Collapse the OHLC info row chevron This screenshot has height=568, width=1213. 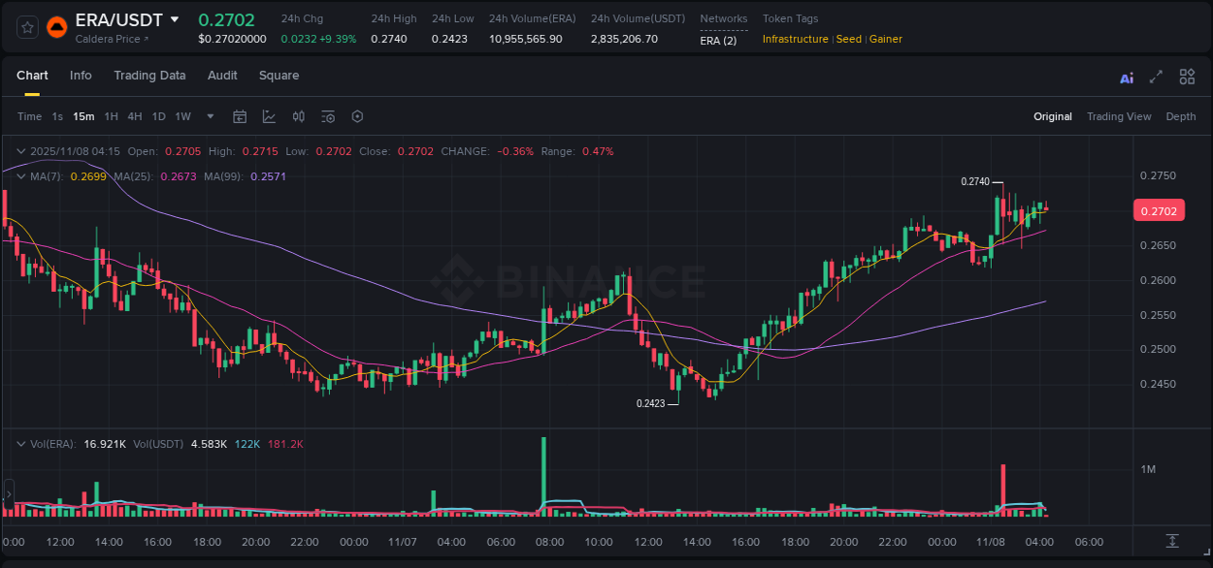point(21,151)
